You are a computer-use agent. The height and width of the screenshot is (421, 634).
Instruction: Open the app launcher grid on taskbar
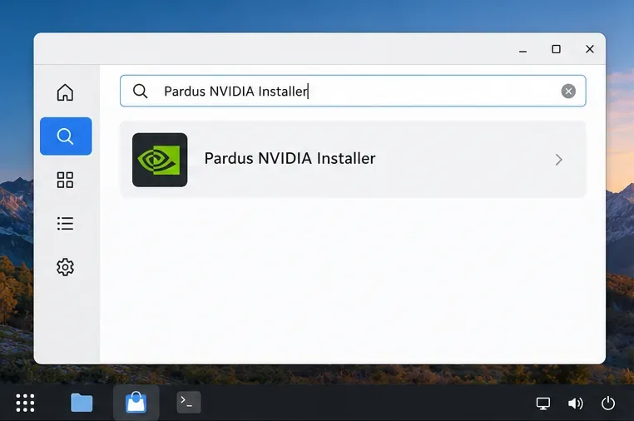coord(25,403)
